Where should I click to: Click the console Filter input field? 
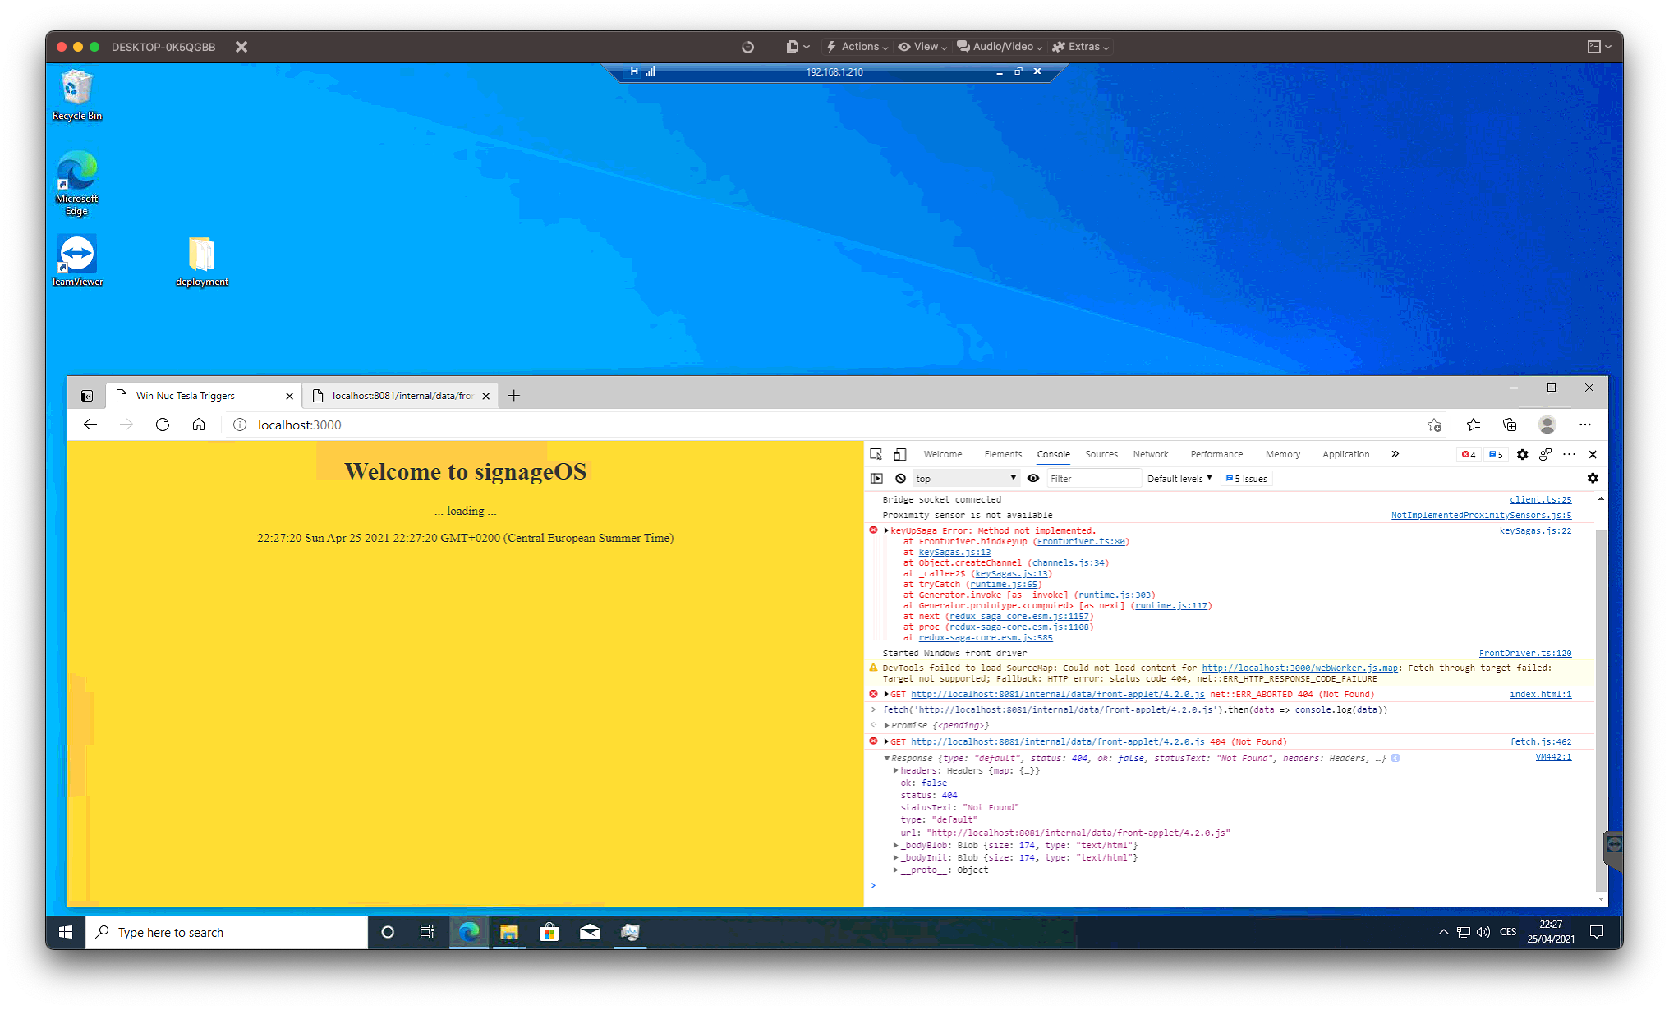(1092, 478)
